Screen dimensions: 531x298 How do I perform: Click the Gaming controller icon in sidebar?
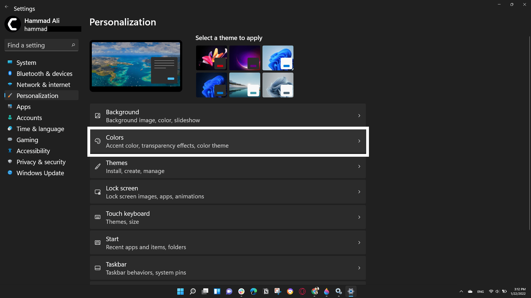10,140
